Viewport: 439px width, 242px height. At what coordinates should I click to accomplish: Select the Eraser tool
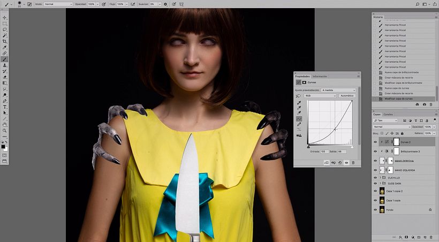coord(4,77)
